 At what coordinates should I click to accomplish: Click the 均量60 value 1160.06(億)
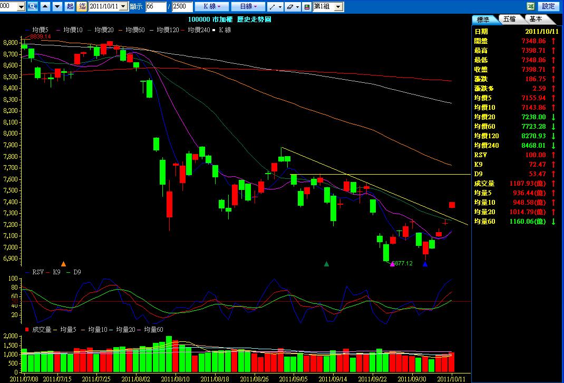528,222
